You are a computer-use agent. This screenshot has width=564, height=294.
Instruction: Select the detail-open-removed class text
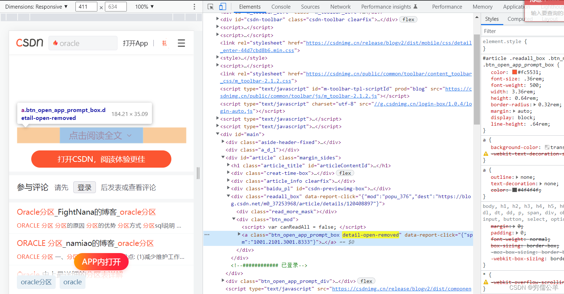pos(370,235)
